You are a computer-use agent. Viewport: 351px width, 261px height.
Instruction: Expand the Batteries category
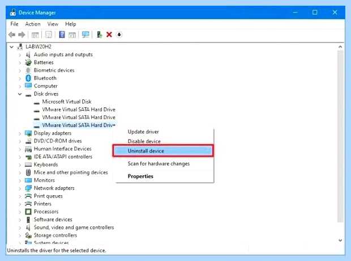(x=20, y=62)
